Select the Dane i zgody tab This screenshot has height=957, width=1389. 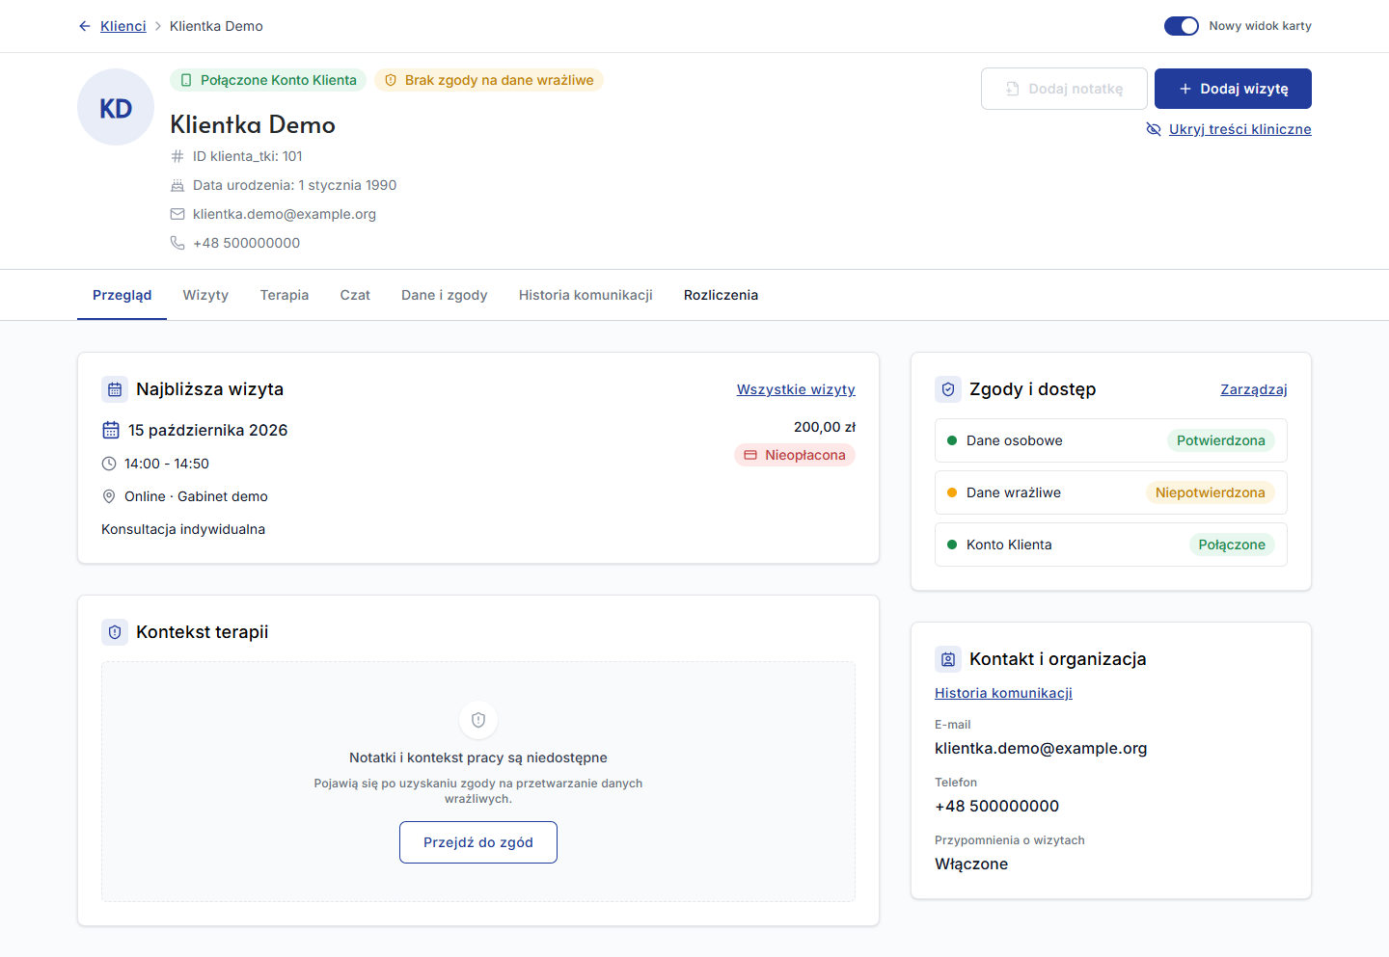[x=445, y=295]
